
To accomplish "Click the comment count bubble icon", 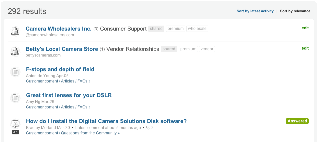I will [148, 128].
